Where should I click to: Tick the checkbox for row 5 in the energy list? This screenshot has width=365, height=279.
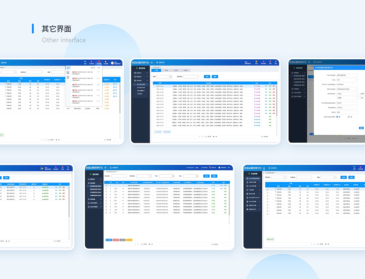(x=106, y=198)
